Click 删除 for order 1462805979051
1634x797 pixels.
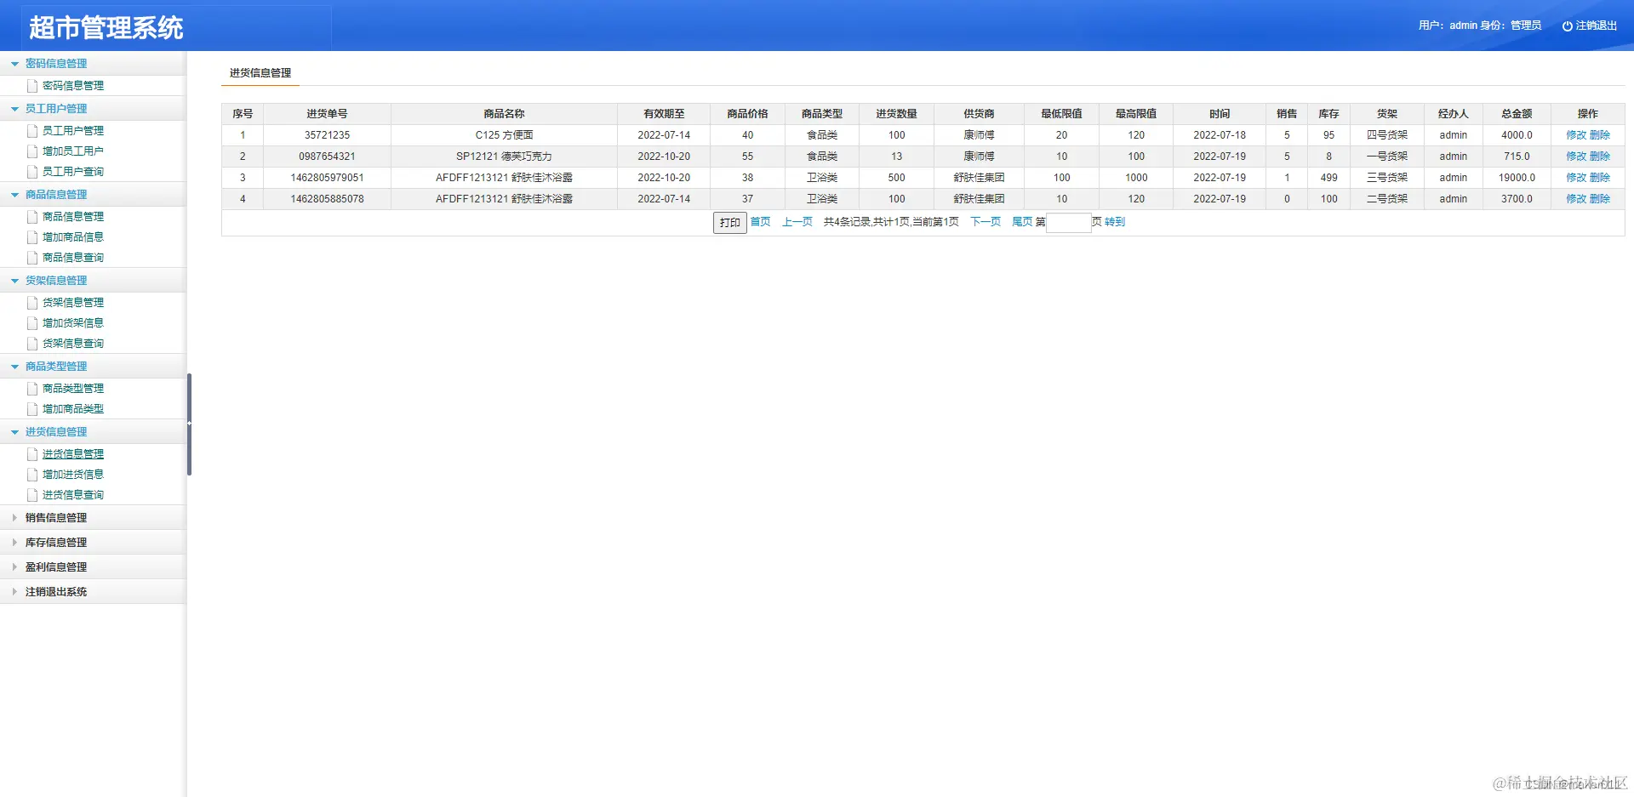(1600, 178)
